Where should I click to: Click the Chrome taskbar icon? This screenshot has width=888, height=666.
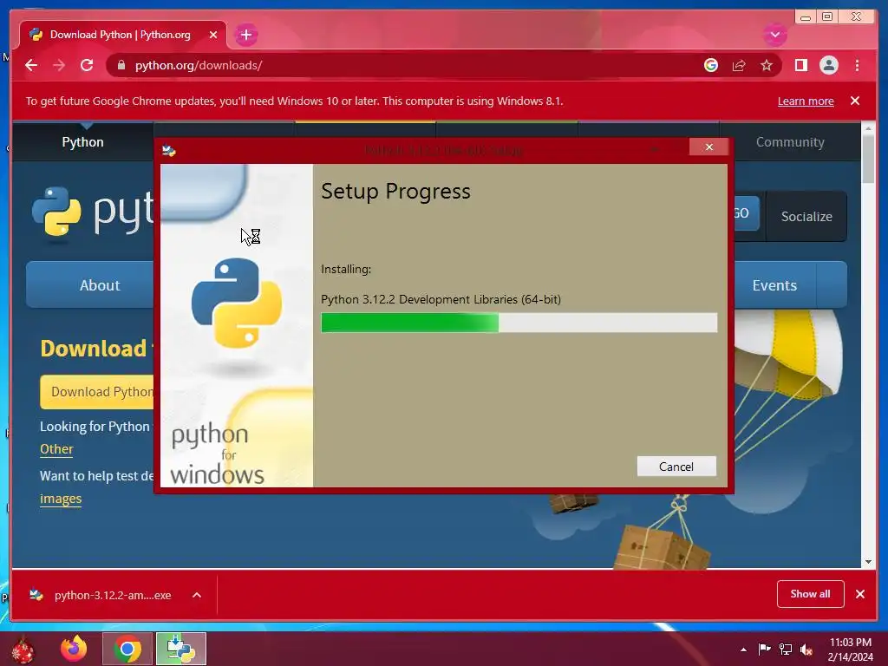tap(127, 649)
